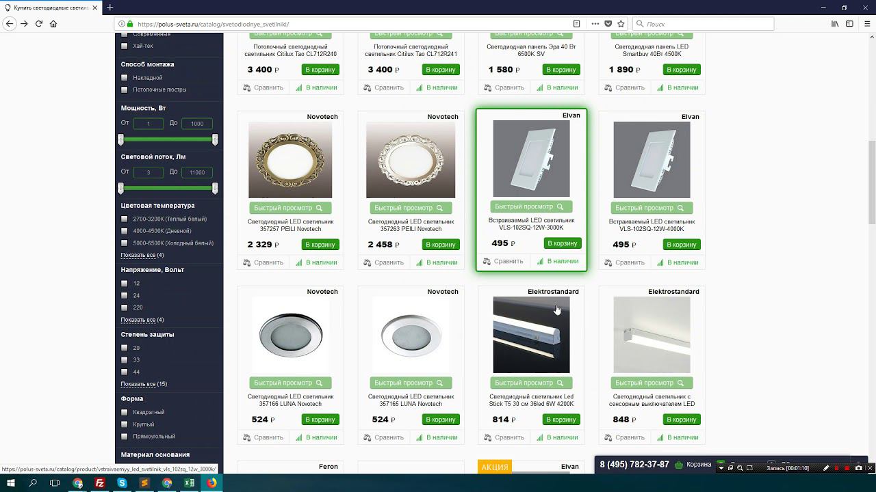This screenshot has height=492, width=876.
Task: Call the phone number 8 (495) 782-37-87
Action: click(x=634, y=465)
